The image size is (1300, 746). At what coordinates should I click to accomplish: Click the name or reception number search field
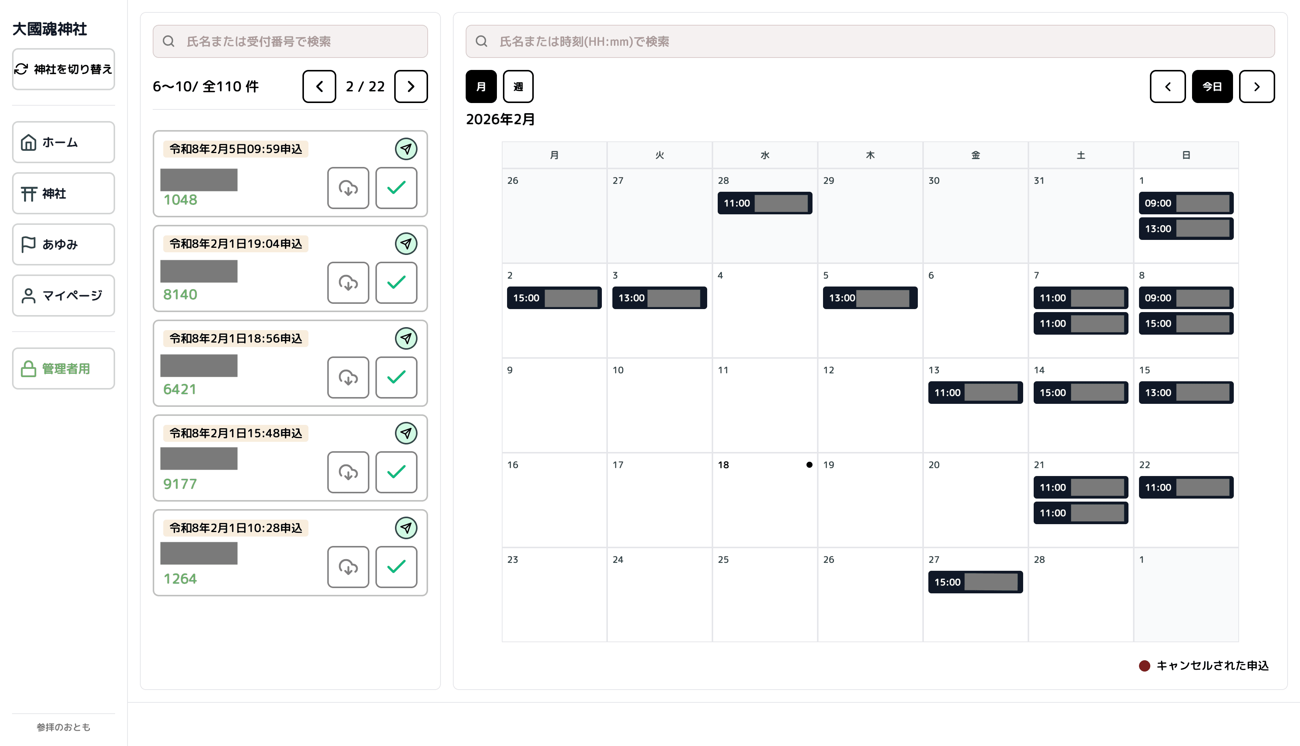(x=290, y=41)
